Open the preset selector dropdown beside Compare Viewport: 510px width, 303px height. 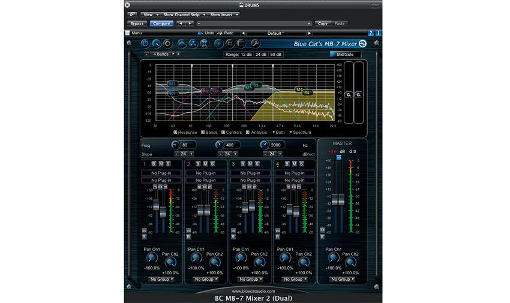click(x=254, y=23)
